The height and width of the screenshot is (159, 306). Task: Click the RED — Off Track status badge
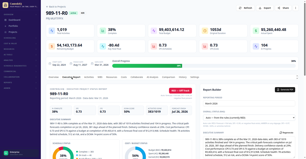[181, 90]
